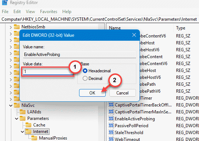The image size is (199, 141).
Task: Select the CaptivePortalTimerMaxInSe... value
Action: click(143, 112)
